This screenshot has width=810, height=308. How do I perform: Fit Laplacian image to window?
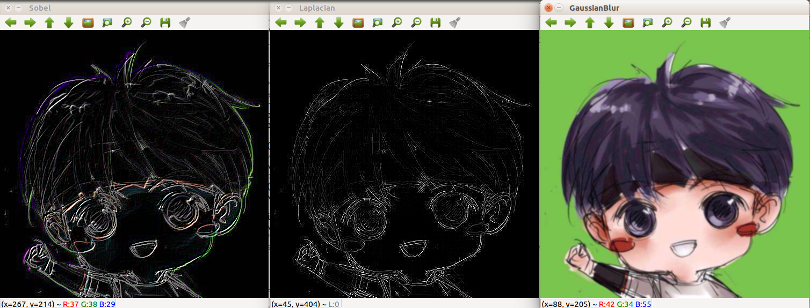point(378,22)
